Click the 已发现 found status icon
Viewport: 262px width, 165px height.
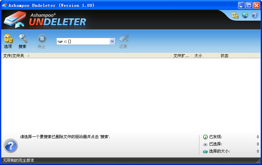tap(205, 137)
